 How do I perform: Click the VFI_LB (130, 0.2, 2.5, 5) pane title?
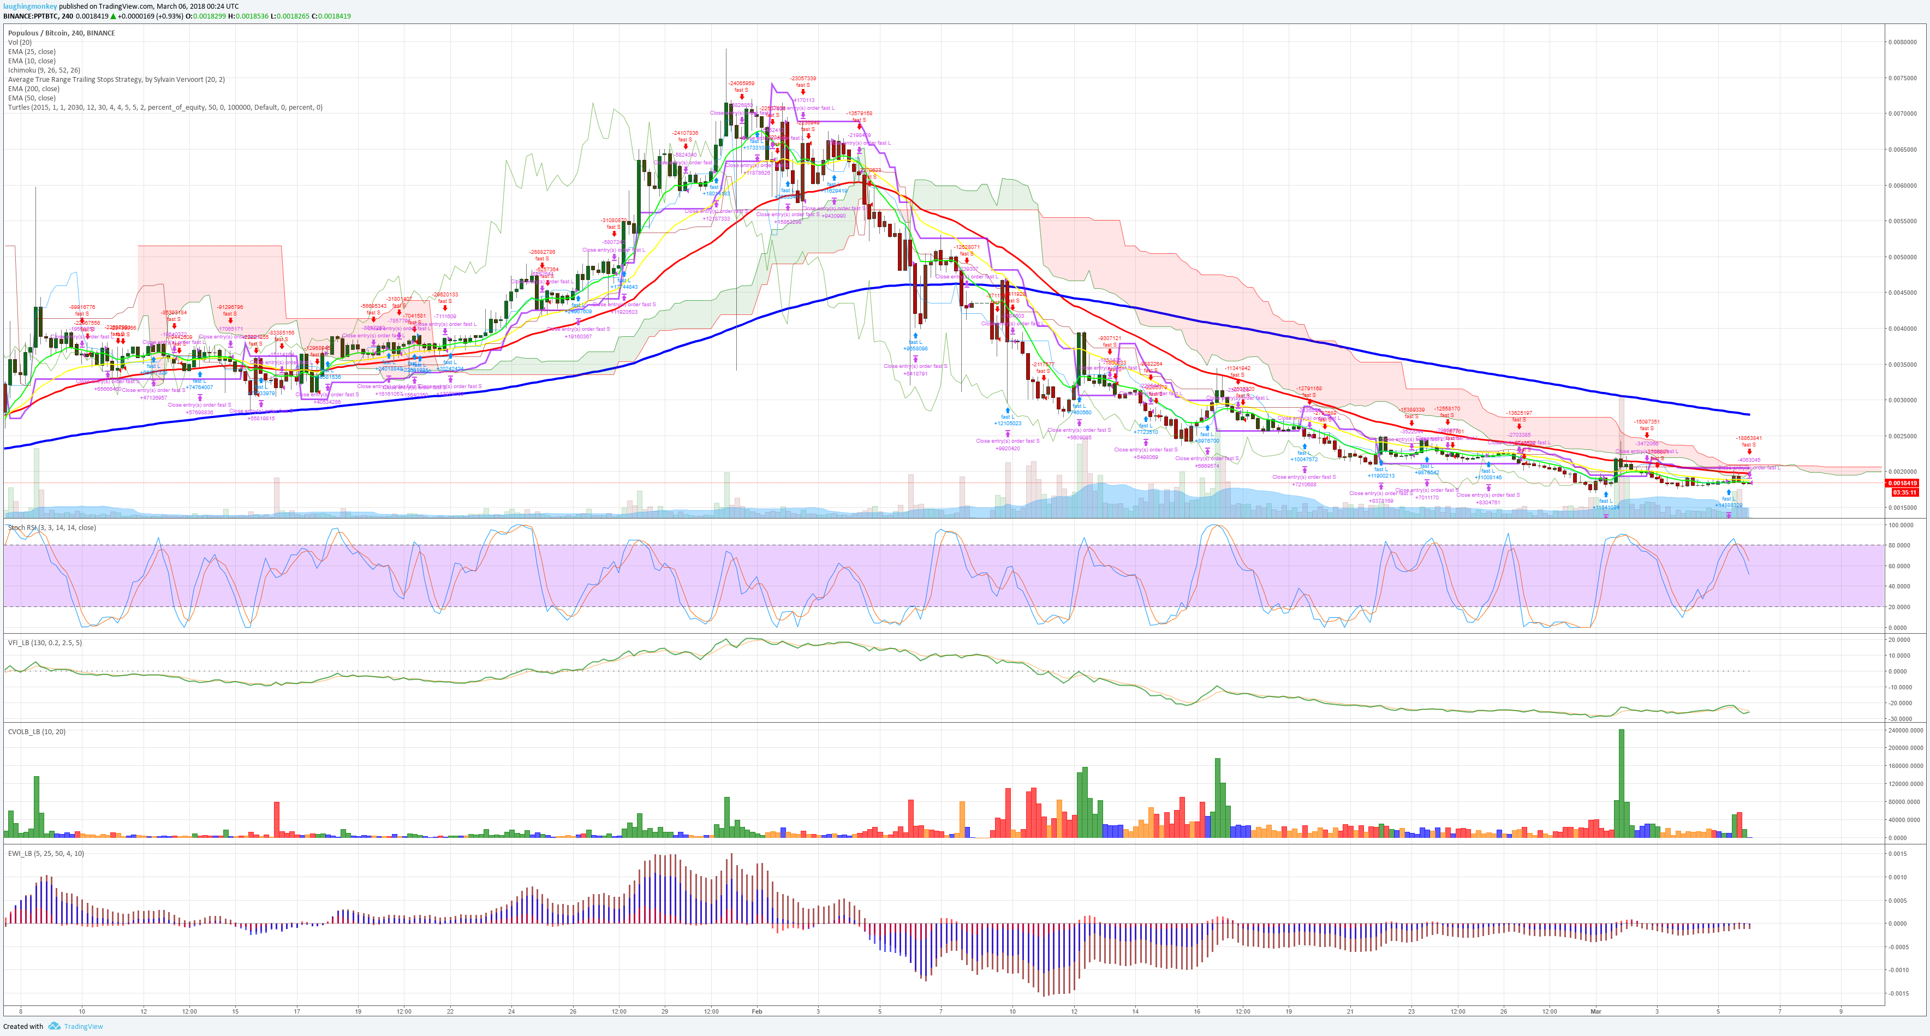(45, 643)
